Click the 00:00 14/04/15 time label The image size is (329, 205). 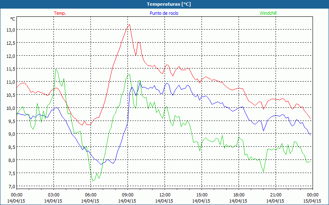point(16,198)
